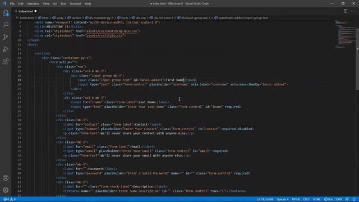The width and height of the screenshot is (359, 202).
Task: Open the Selection menu
Action: click(33, 4)
